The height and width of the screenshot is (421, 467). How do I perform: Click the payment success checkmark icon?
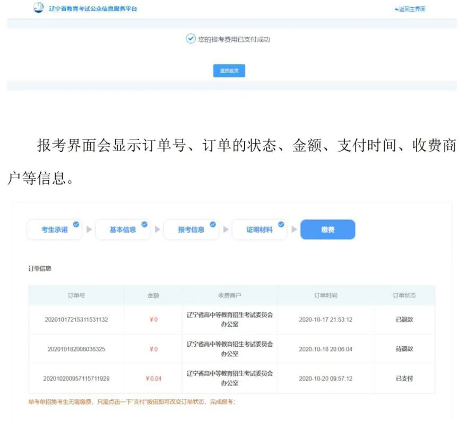pyautogui.click(x=191, y=39)
